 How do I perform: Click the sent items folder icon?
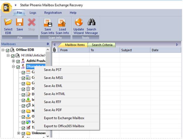[x=28, y=122]
